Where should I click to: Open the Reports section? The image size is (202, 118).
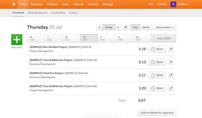78,4
